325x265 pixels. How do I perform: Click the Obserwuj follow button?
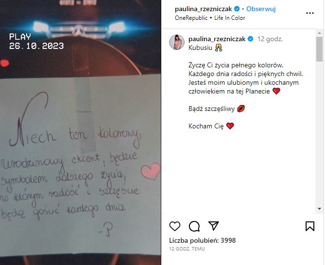(x=261, y=9)
